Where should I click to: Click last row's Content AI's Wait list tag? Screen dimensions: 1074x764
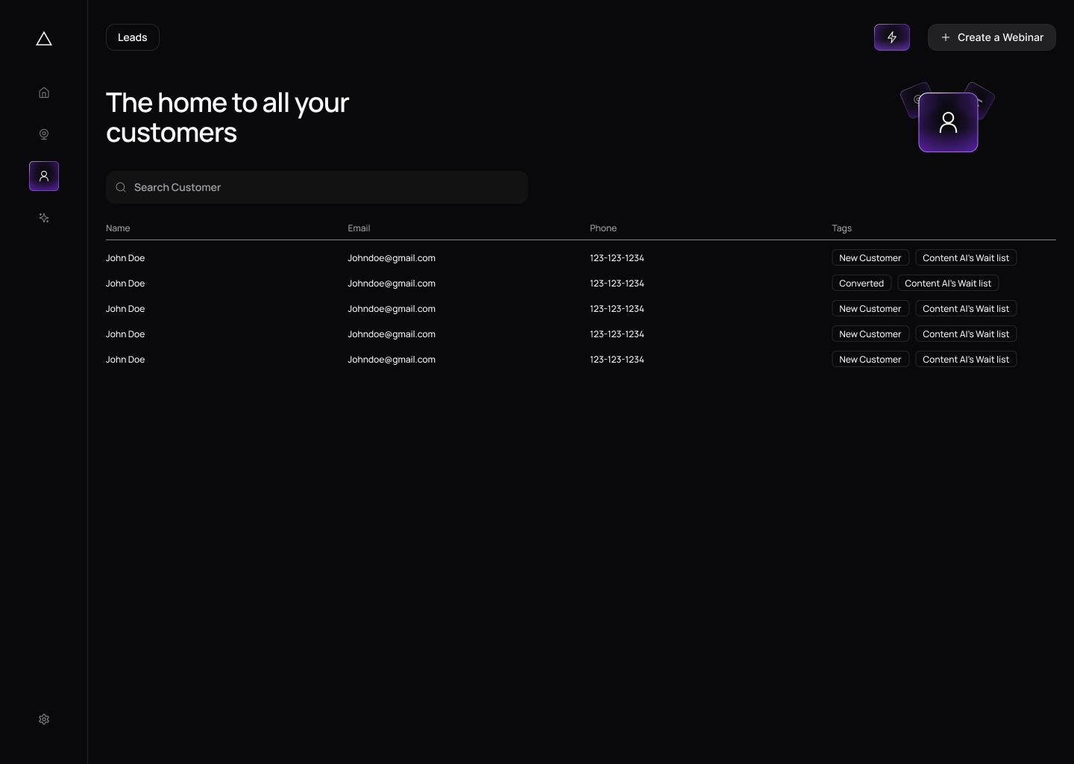coord(965,360)
